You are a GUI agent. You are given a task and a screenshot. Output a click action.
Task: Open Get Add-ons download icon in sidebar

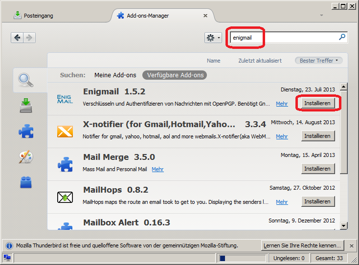25,105
